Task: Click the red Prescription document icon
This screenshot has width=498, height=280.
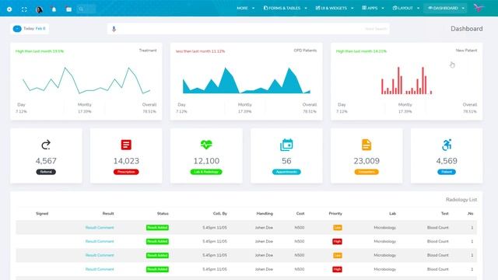Action: pos(126,145)
